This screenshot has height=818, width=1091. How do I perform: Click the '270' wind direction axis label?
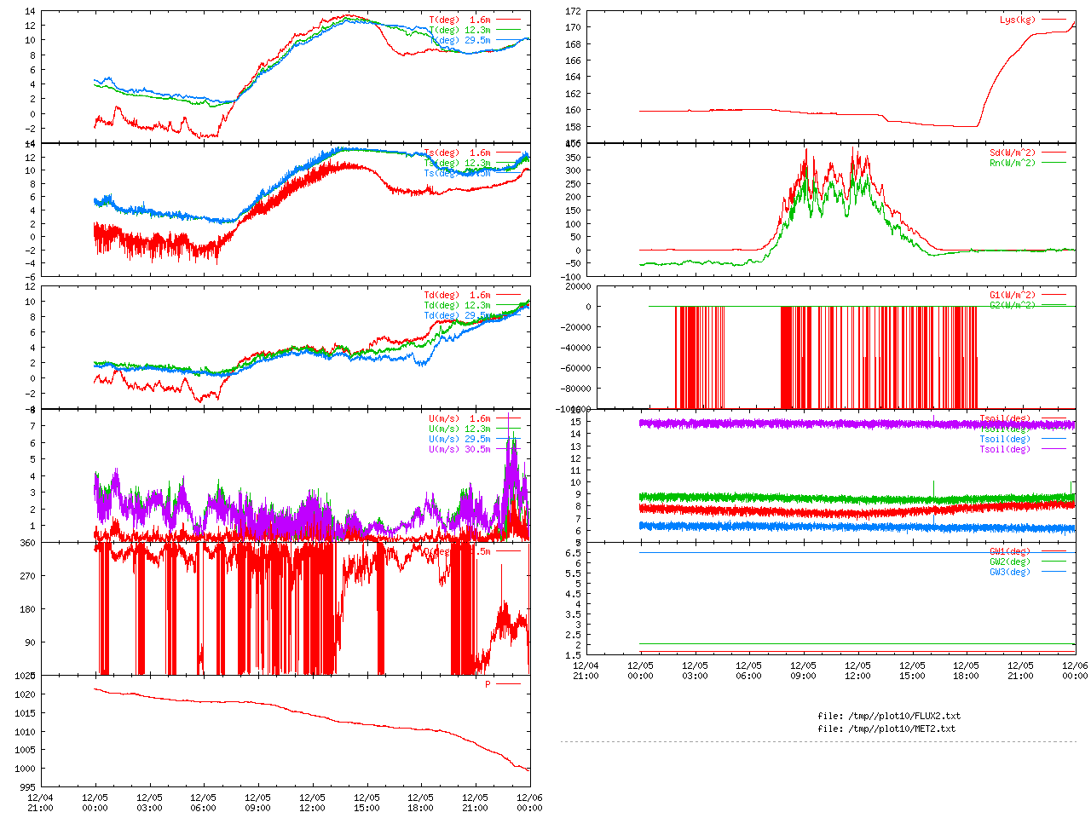coord(27,576)
